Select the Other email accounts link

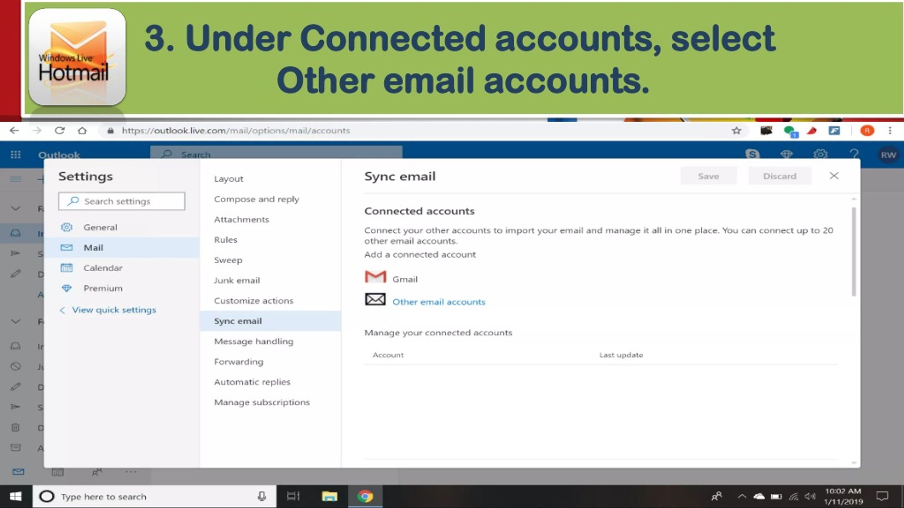coord(439,302)
